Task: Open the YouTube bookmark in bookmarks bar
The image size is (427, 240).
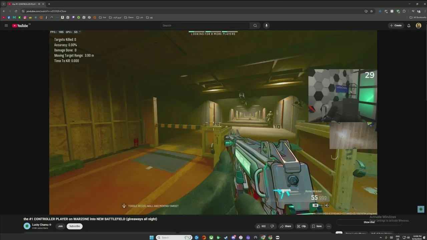Action: click(4, 17)
